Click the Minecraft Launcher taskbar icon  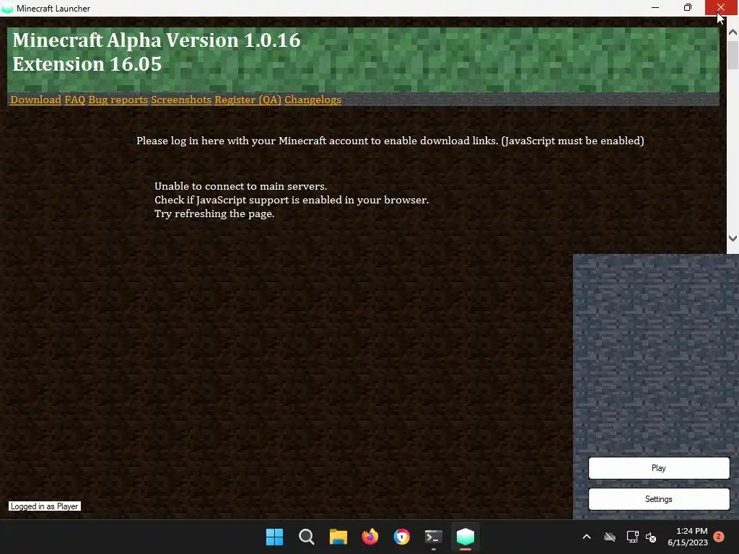pyautogui.click(x=465, y=537)
